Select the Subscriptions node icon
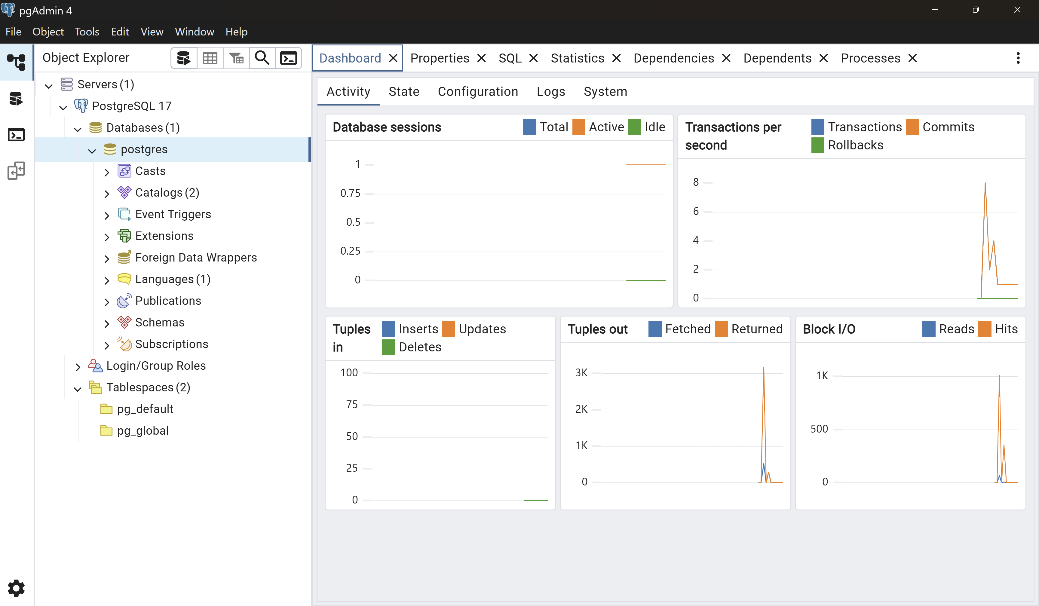Image resolution: width=1039 pixels, height=606 pixels. [x=124, y=344]
